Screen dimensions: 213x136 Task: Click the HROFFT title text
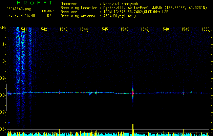[35, 3]
